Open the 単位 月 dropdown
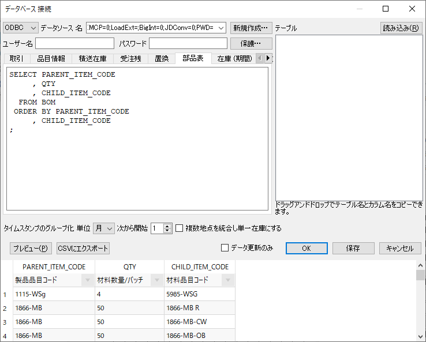This screenshot has height=342, width=426. tap(104, 228)
